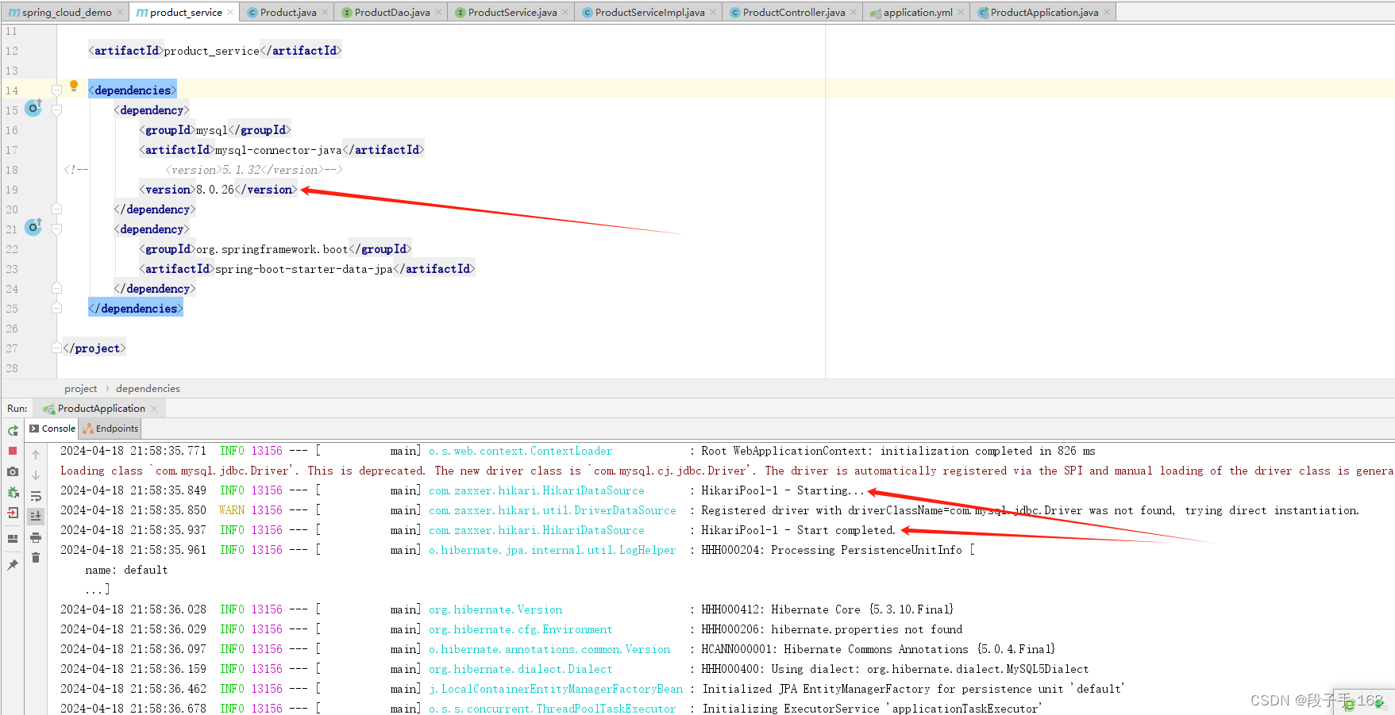Open the org.hibernate.Version log link

click(x=495, y=609)
